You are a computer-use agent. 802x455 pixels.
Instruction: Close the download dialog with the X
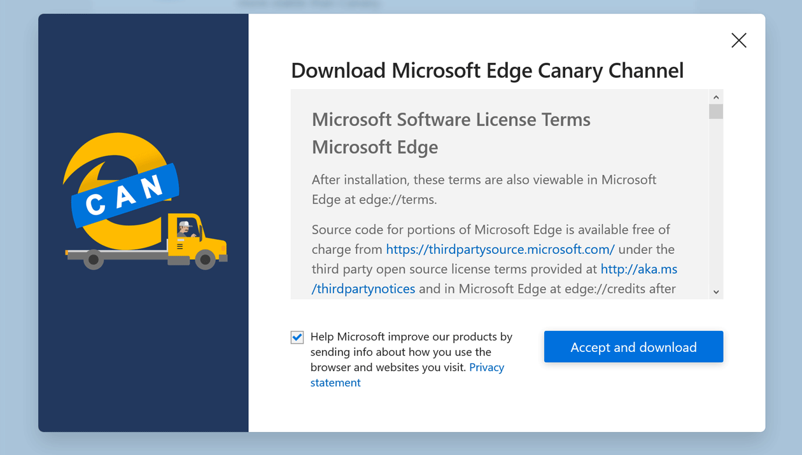pos(738,41)
